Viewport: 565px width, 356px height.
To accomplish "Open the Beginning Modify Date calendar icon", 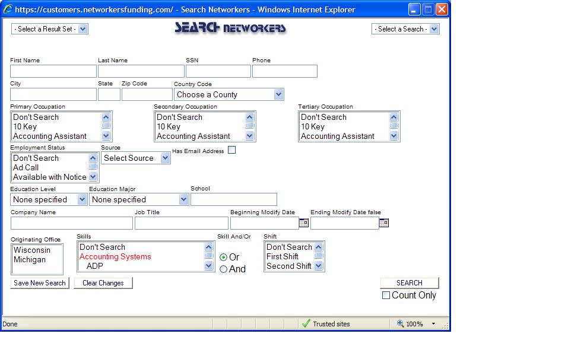I will click(304, 223).
